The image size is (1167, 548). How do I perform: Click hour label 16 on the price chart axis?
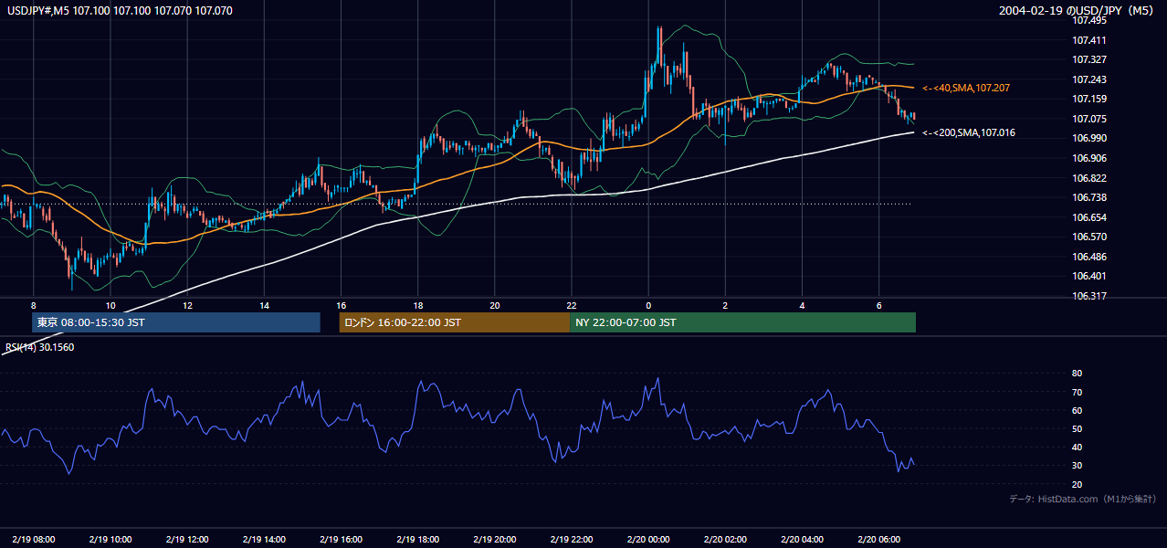pyautogui.click(x=341, y=305)
